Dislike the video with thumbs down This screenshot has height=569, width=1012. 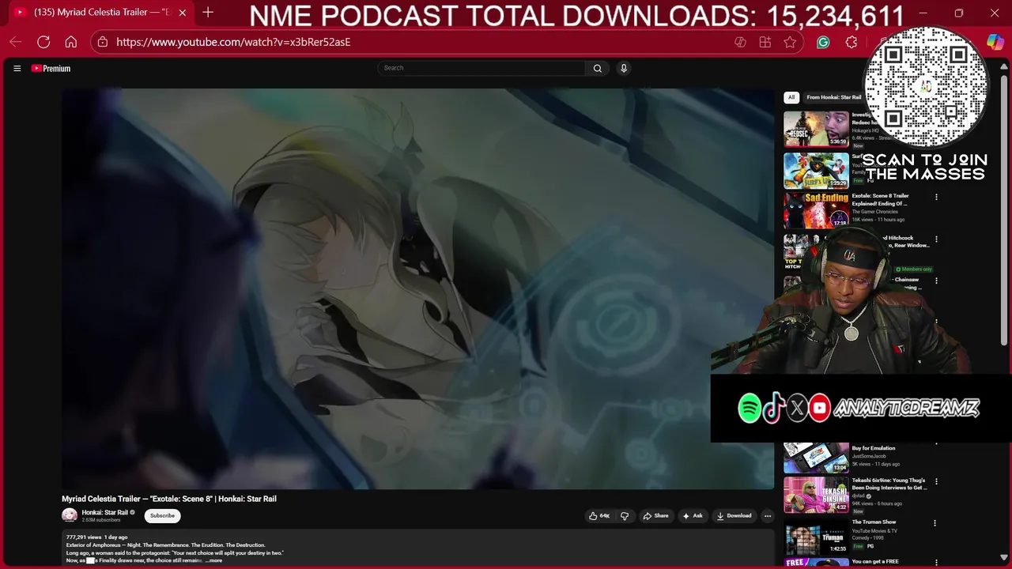coord(625,516)
